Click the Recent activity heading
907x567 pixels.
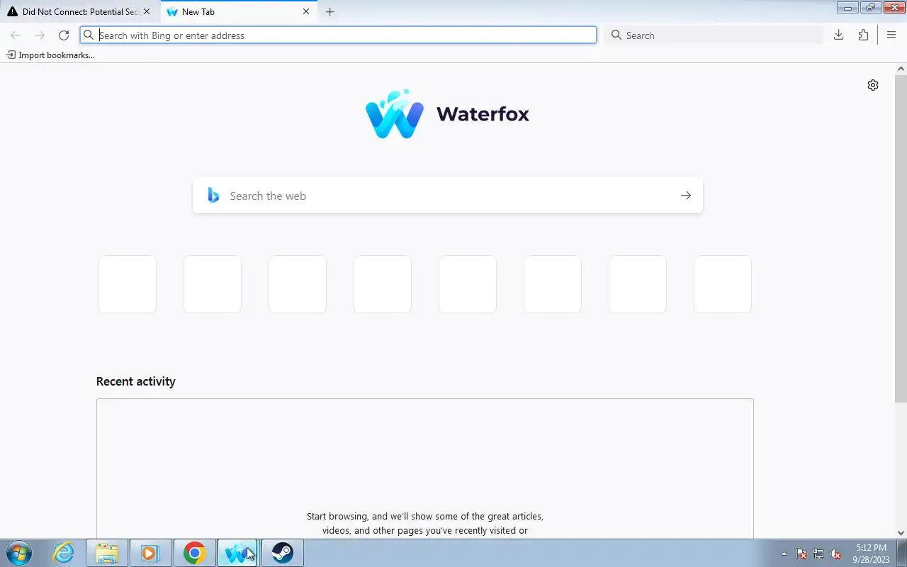(135, 381)
